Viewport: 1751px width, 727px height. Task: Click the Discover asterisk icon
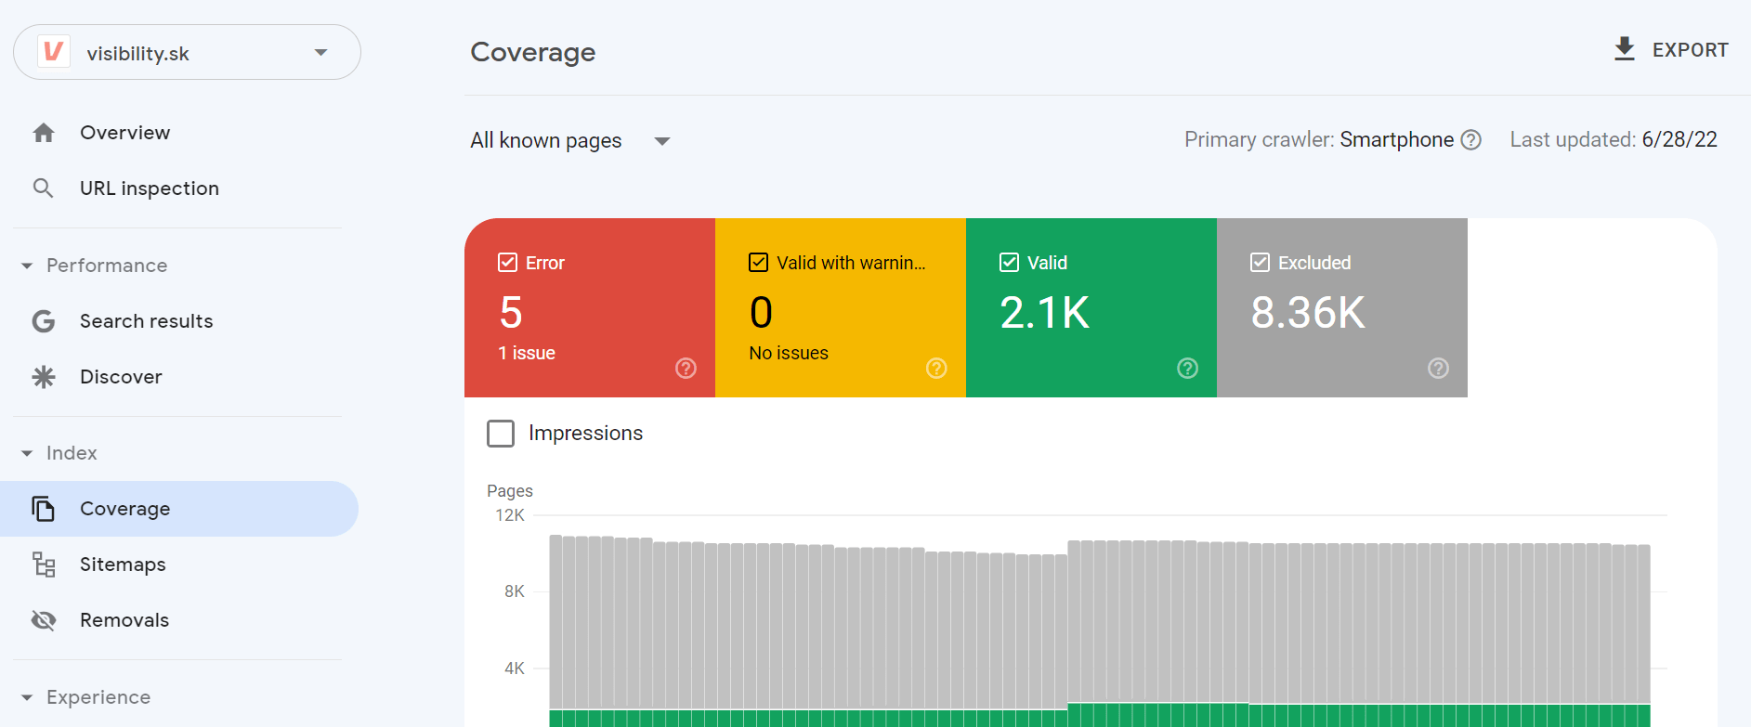click(44, 377)
